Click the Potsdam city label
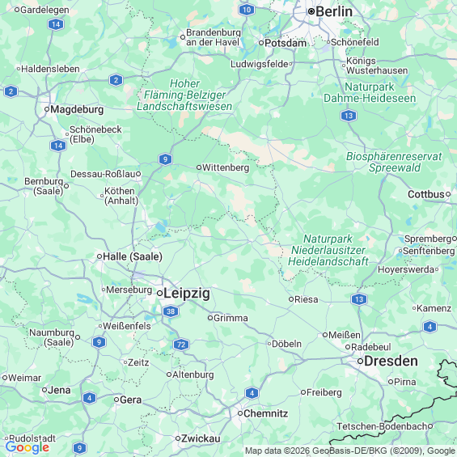The height and width of the screenshot is (457, 457). [x=286, y=43]
